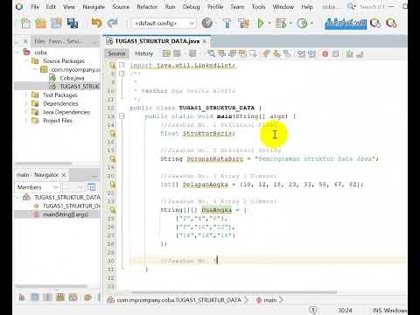Click the Debug Project icon

tap(281, 23)
